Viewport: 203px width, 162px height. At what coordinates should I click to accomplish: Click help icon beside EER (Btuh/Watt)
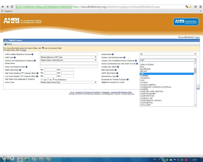[116, 70]
